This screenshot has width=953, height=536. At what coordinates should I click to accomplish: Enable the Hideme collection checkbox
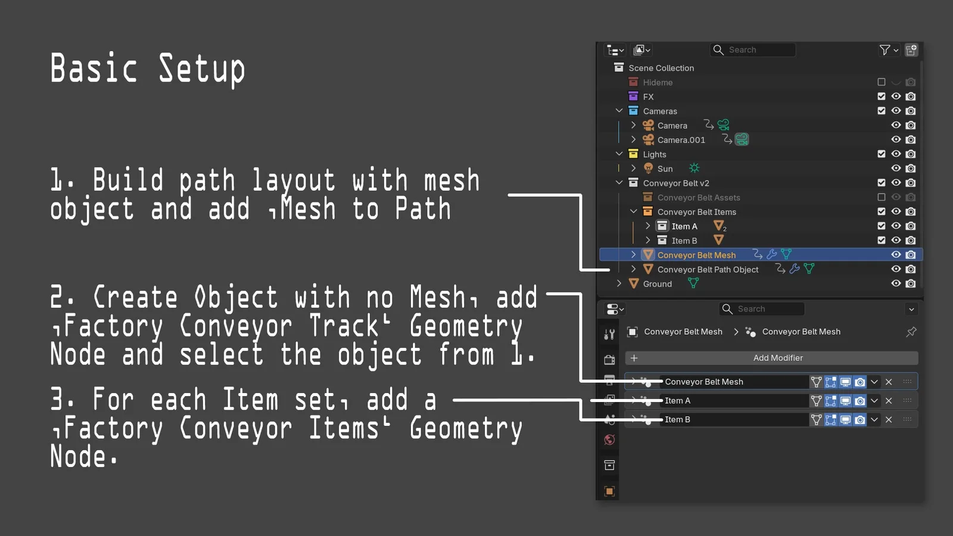[x=882, y=82]
